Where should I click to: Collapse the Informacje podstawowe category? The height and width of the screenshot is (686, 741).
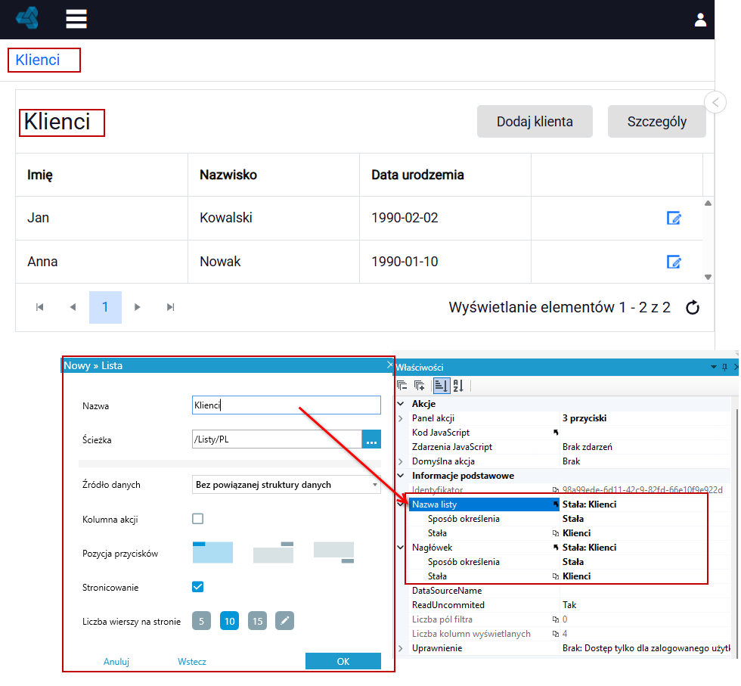point(401,476)
